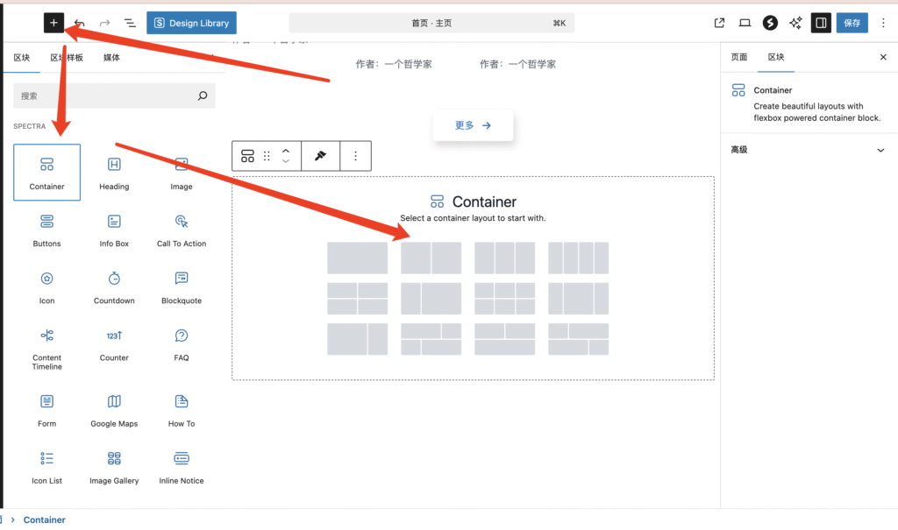Toggle the settings sidebar panel
Image resolution: width=898 pixels, height=530 pixels.
point(821,24)
